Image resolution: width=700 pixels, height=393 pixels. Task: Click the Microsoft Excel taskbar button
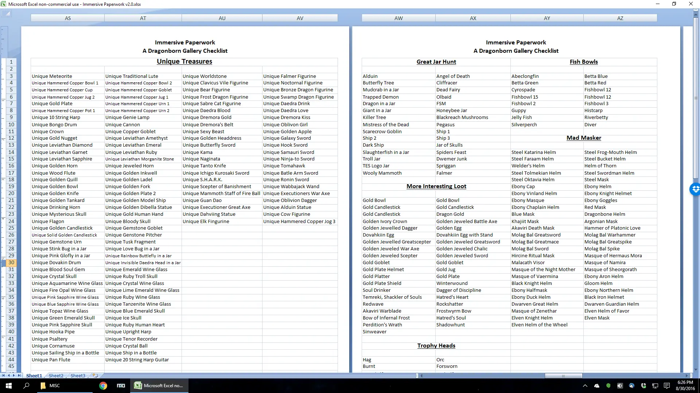coord(159,386)
